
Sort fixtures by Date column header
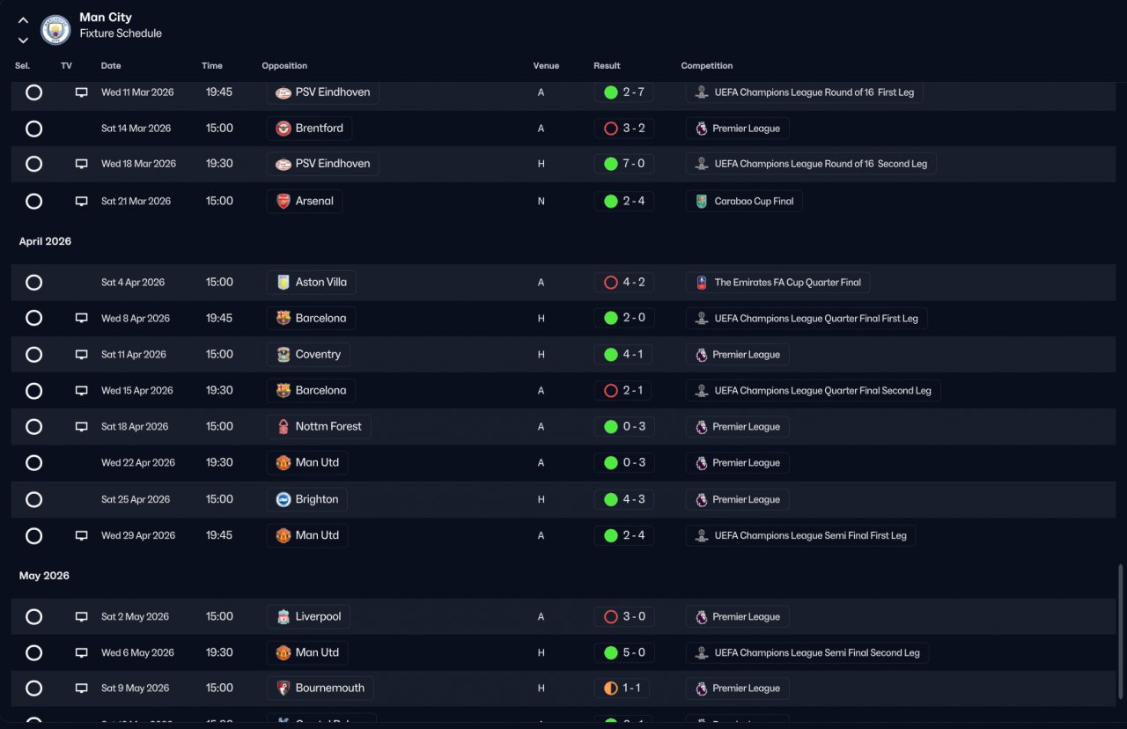tap(111, 66)
